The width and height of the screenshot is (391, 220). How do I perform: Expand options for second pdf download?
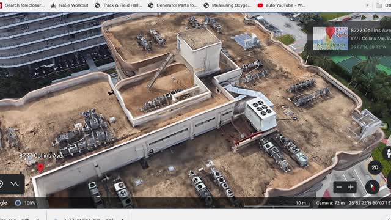point(123,219)
